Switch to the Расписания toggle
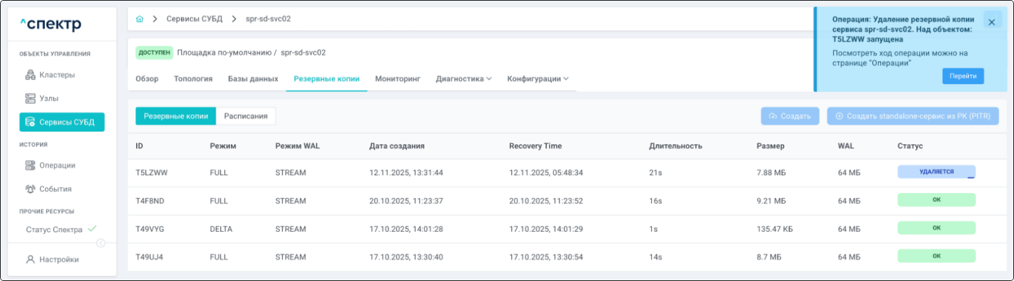This screenshot has width=1014, height=281. pyautogui.click(x=246, y=116)
